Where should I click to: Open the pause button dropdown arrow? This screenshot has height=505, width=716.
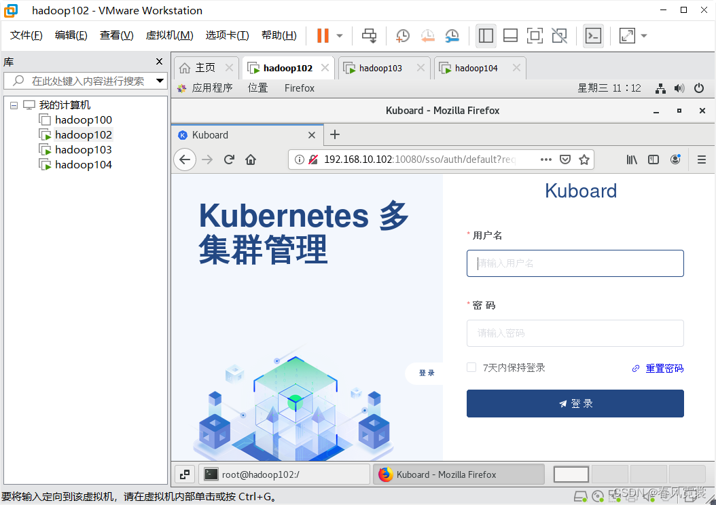340,35
